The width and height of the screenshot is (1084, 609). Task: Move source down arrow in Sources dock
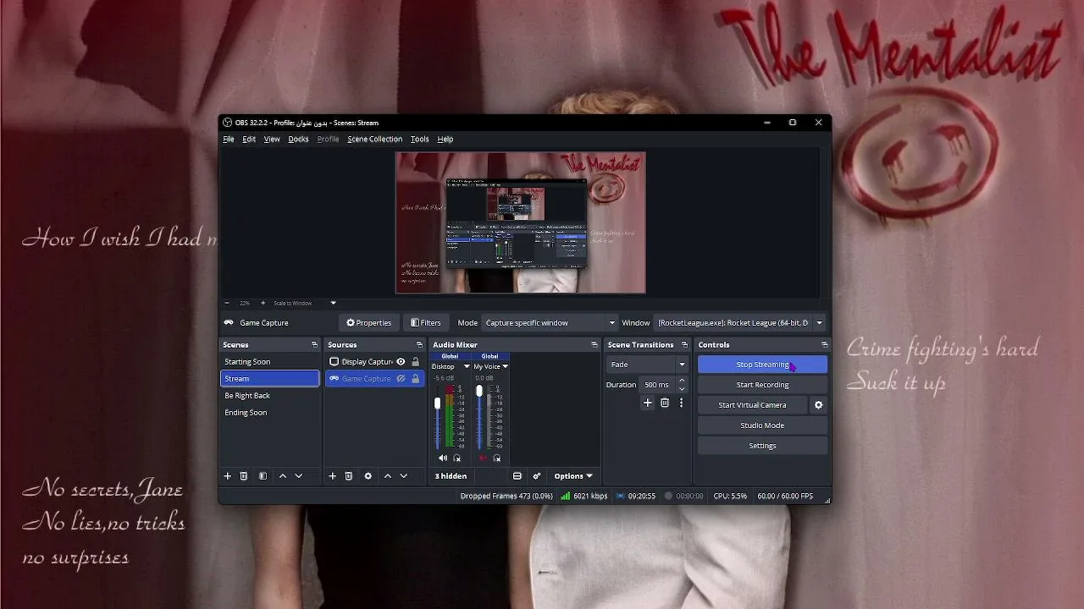pos(403,476)
